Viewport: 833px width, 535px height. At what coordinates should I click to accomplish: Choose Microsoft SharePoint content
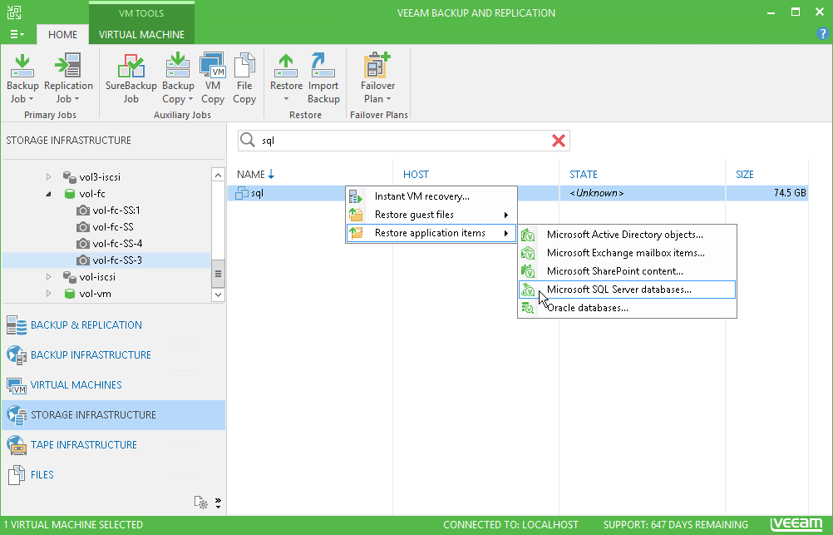pyautogui.click(x=627, y=271)
